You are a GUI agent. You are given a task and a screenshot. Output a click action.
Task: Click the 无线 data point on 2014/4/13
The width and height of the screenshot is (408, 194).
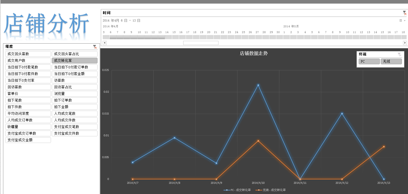pyautogui.click(x=384, y=147)
